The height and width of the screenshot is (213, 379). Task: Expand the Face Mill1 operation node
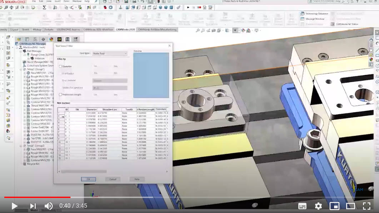[x=25, y=73]
